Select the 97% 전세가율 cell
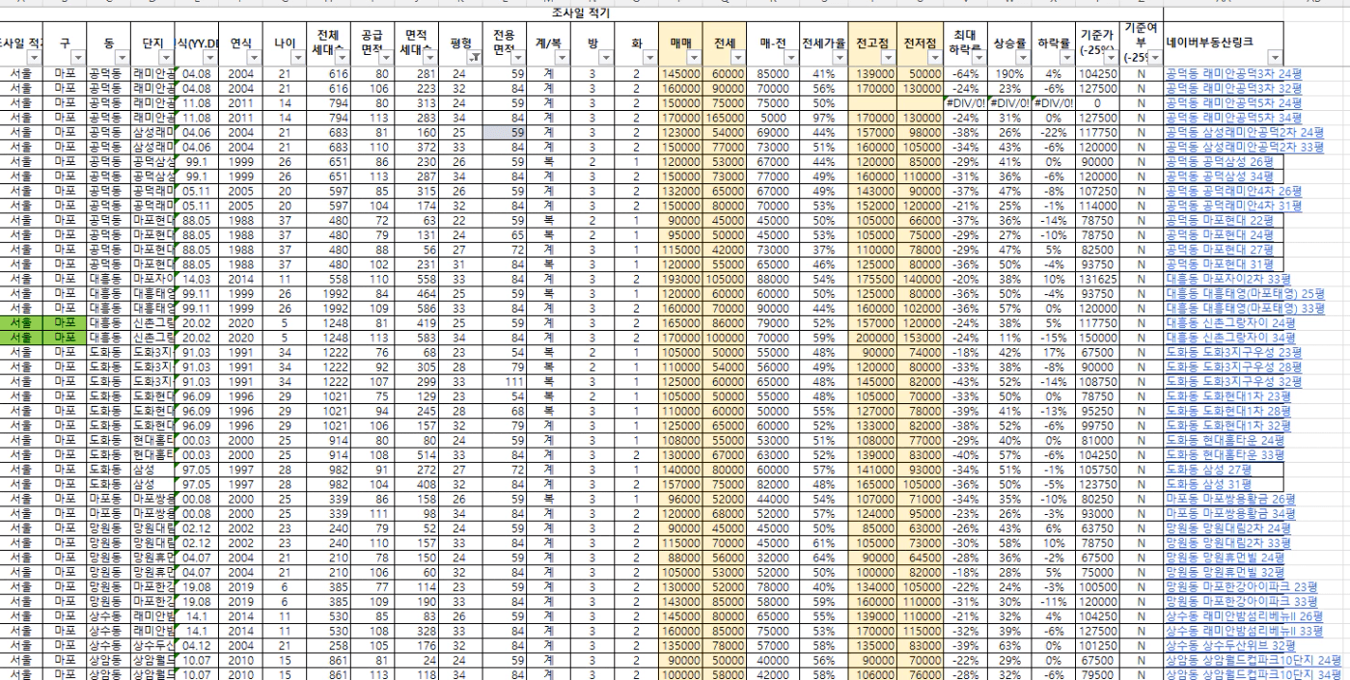The image size is (1350, 680). coord(823,120)
